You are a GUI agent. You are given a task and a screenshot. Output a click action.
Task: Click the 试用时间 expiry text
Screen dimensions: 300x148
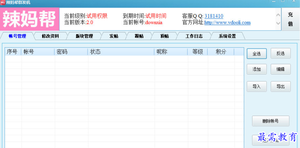(156, 16)
